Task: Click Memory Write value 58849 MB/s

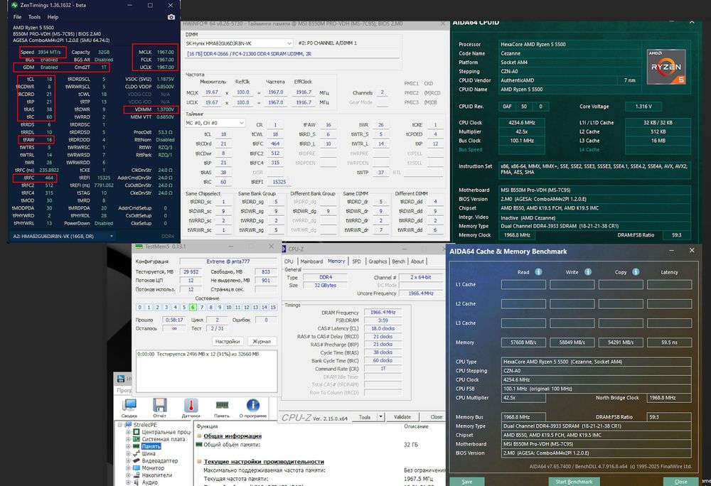Action: [572, 342]
